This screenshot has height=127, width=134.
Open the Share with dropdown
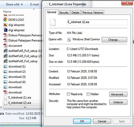coord(14,4)
